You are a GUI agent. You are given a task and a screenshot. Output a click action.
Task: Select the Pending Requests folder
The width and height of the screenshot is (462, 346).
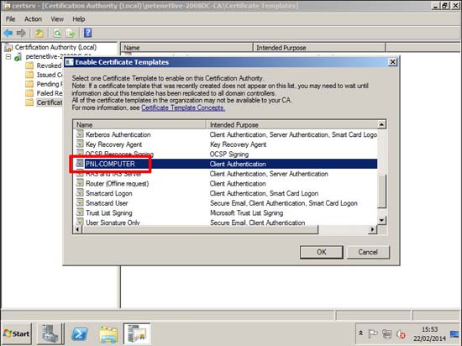click(x=50, y=84)
